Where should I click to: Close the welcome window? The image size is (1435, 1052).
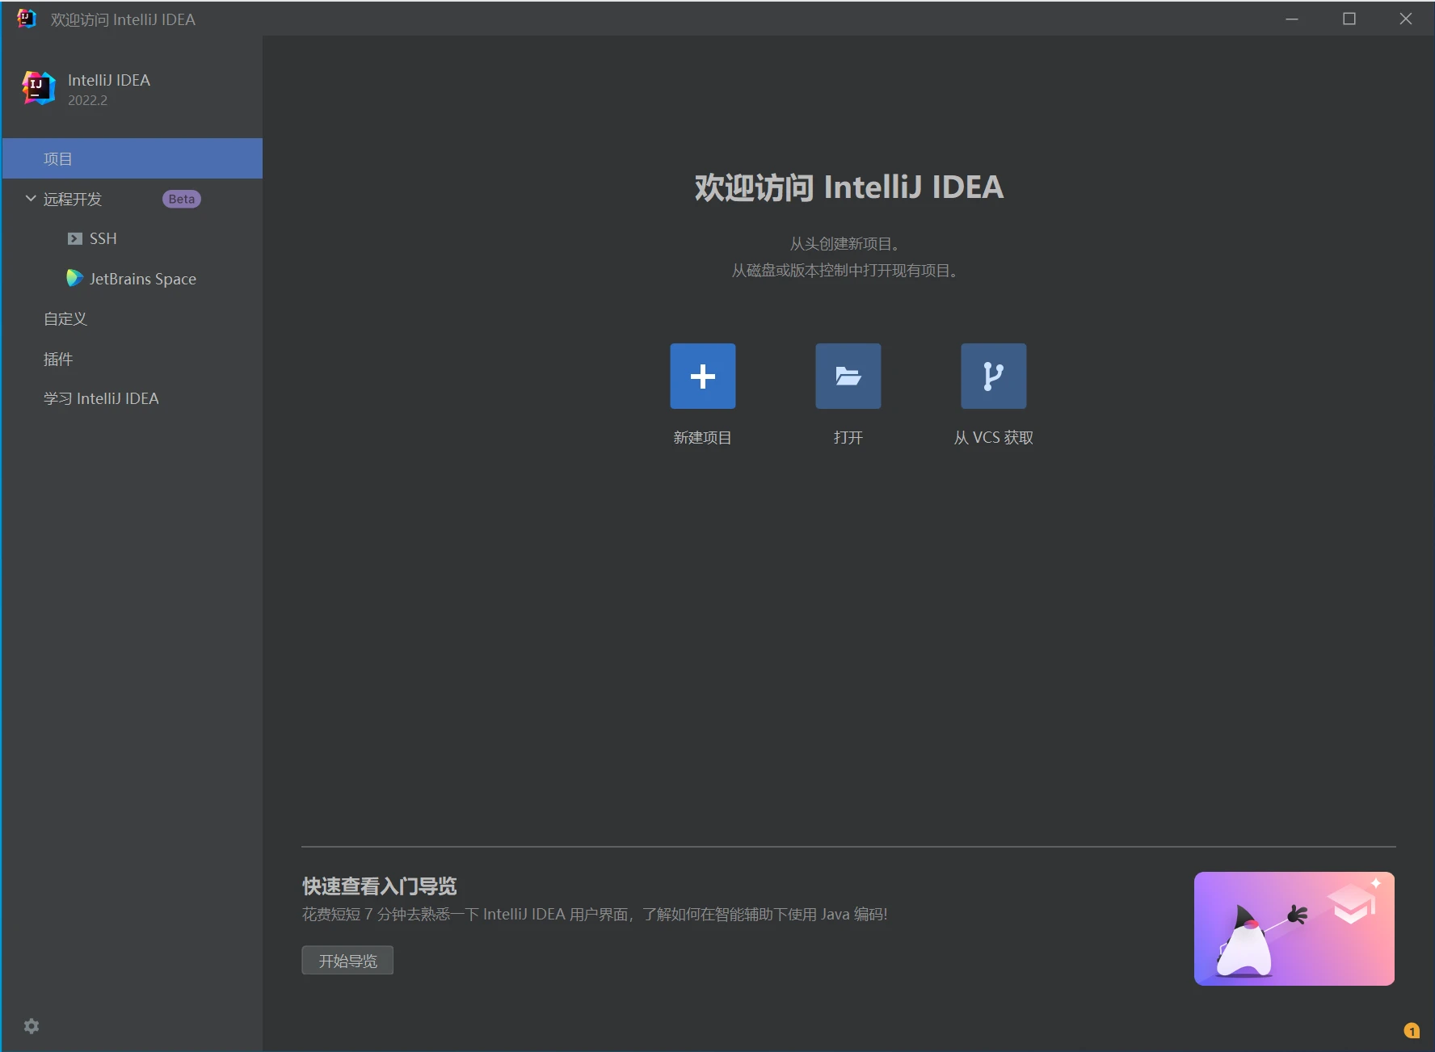pyautogui.click(x=1405, y=19)
